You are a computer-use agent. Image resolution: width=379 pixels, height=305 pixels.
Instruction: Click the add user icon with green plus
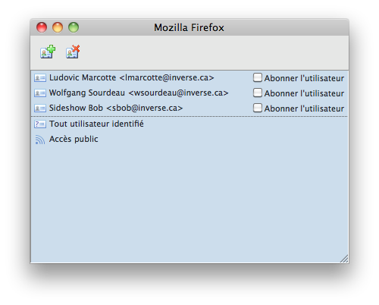pos(48,52)
